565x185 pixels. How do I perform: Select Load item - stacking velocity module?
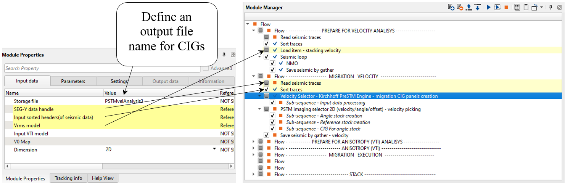[x=311, y=50]
